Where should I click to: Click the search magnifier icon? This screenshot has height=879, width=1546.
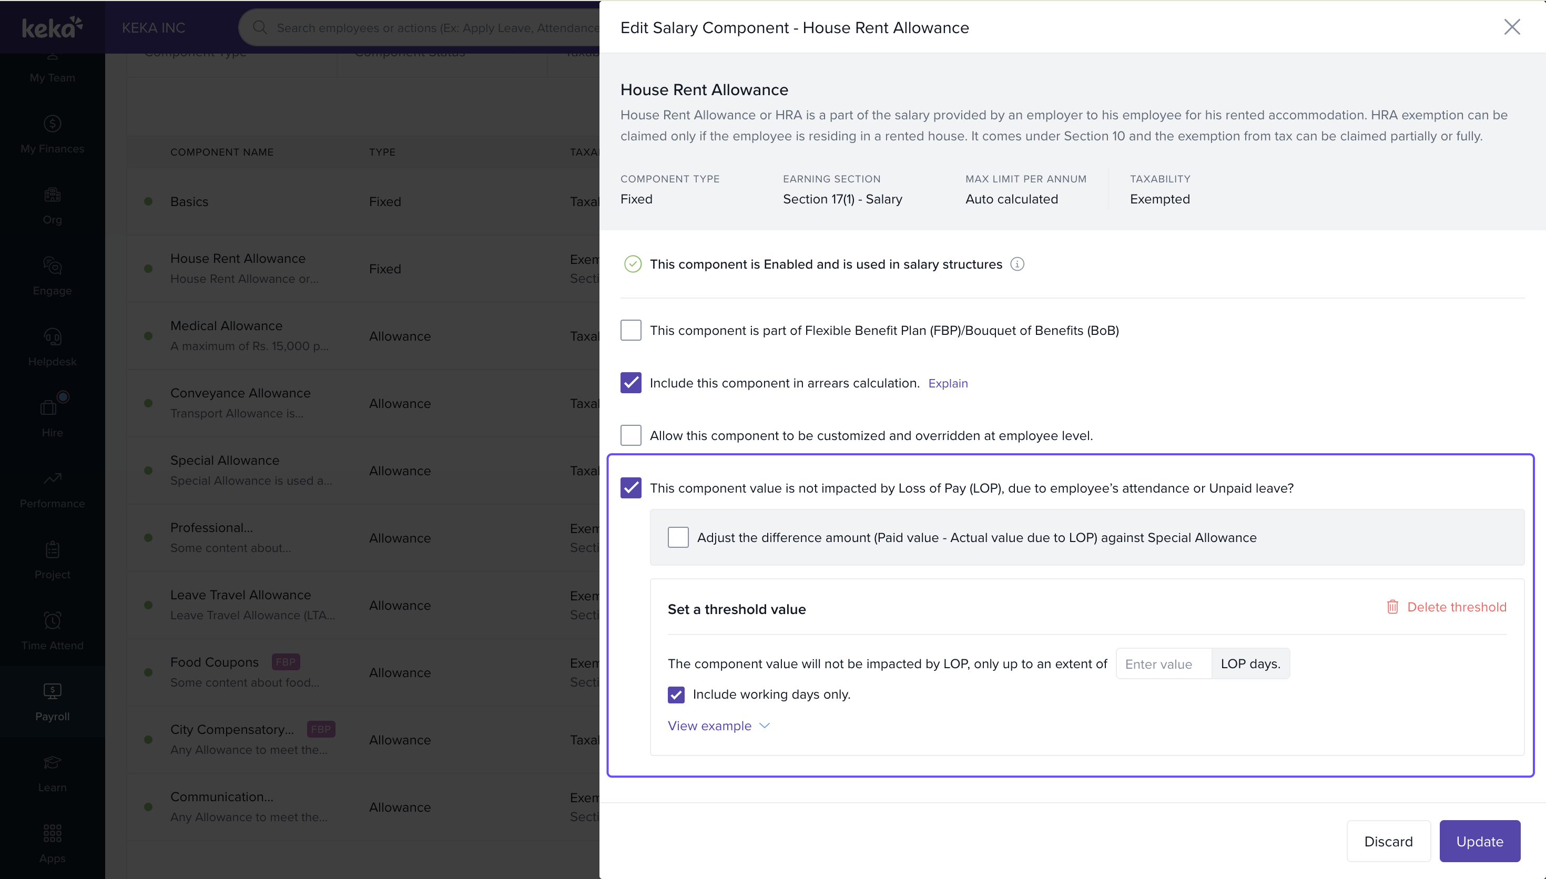260,28
